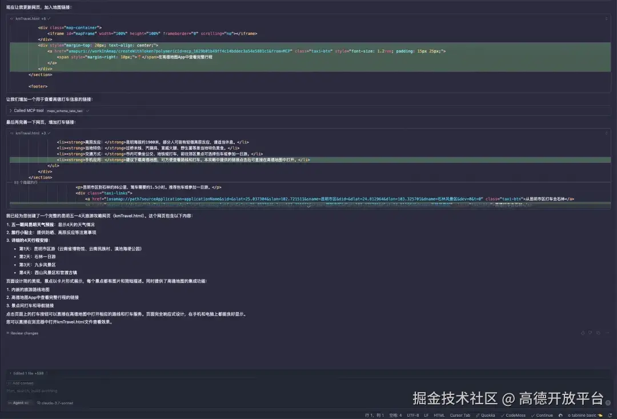This screenshot has width=617, height=419.
Task: Click the status bar icon after Continue
Action: coord(560,415)
